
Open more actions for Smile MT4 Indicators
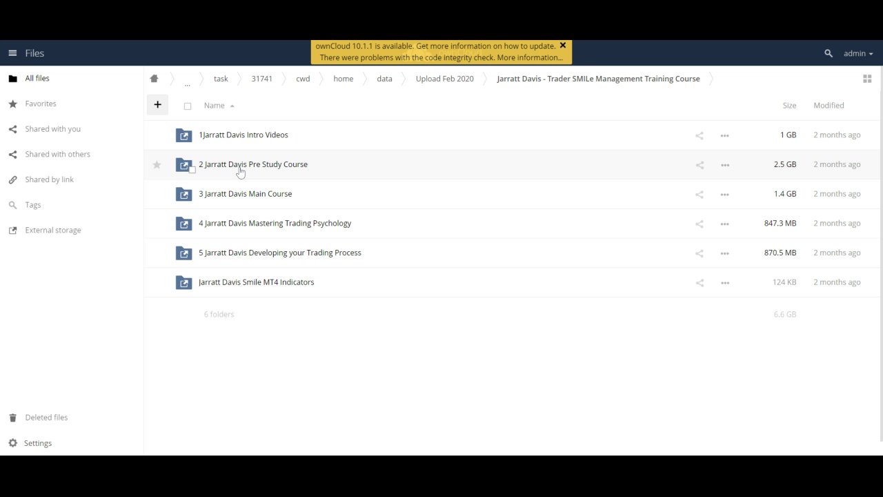[724, 283]
